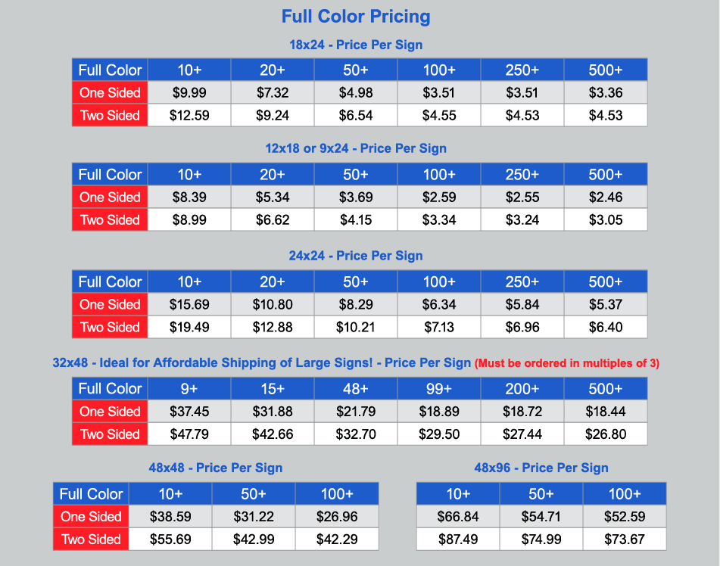
Task: Select the $73.67 price cell
Action: point(625,539)
